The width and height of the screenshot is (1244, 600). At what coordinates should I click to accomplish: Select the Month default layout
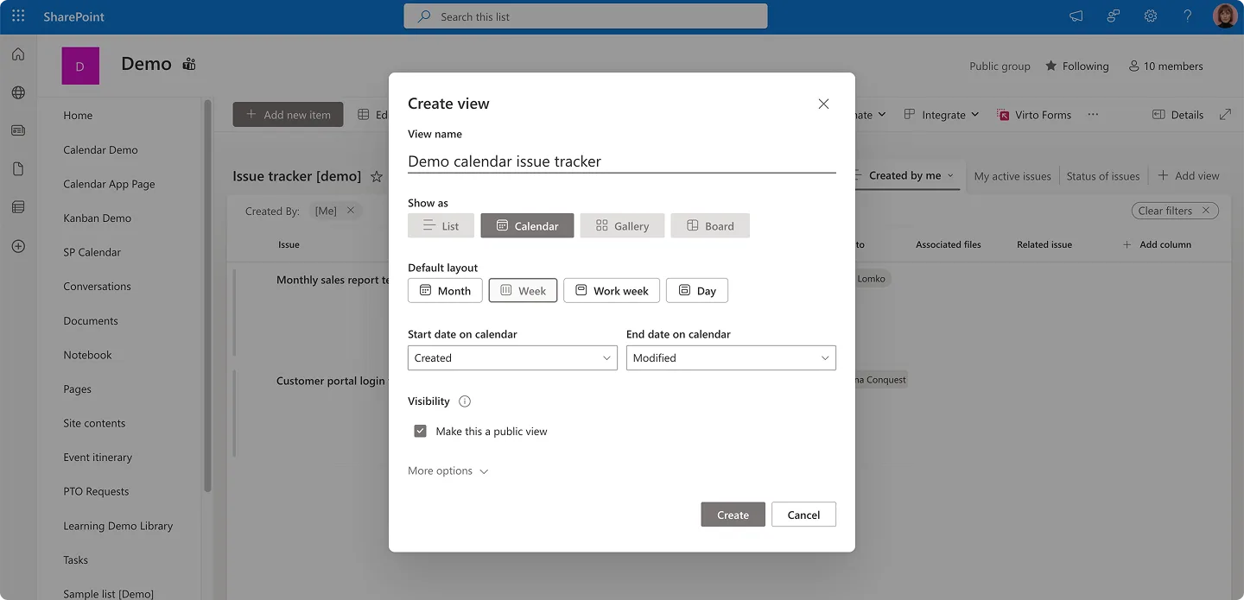pyautogui.click(x=444, y=290)
